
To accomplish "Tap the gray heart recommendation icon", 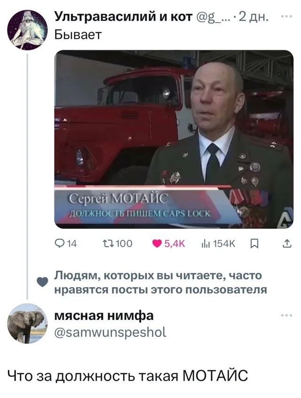I will [x=42, y=282].
